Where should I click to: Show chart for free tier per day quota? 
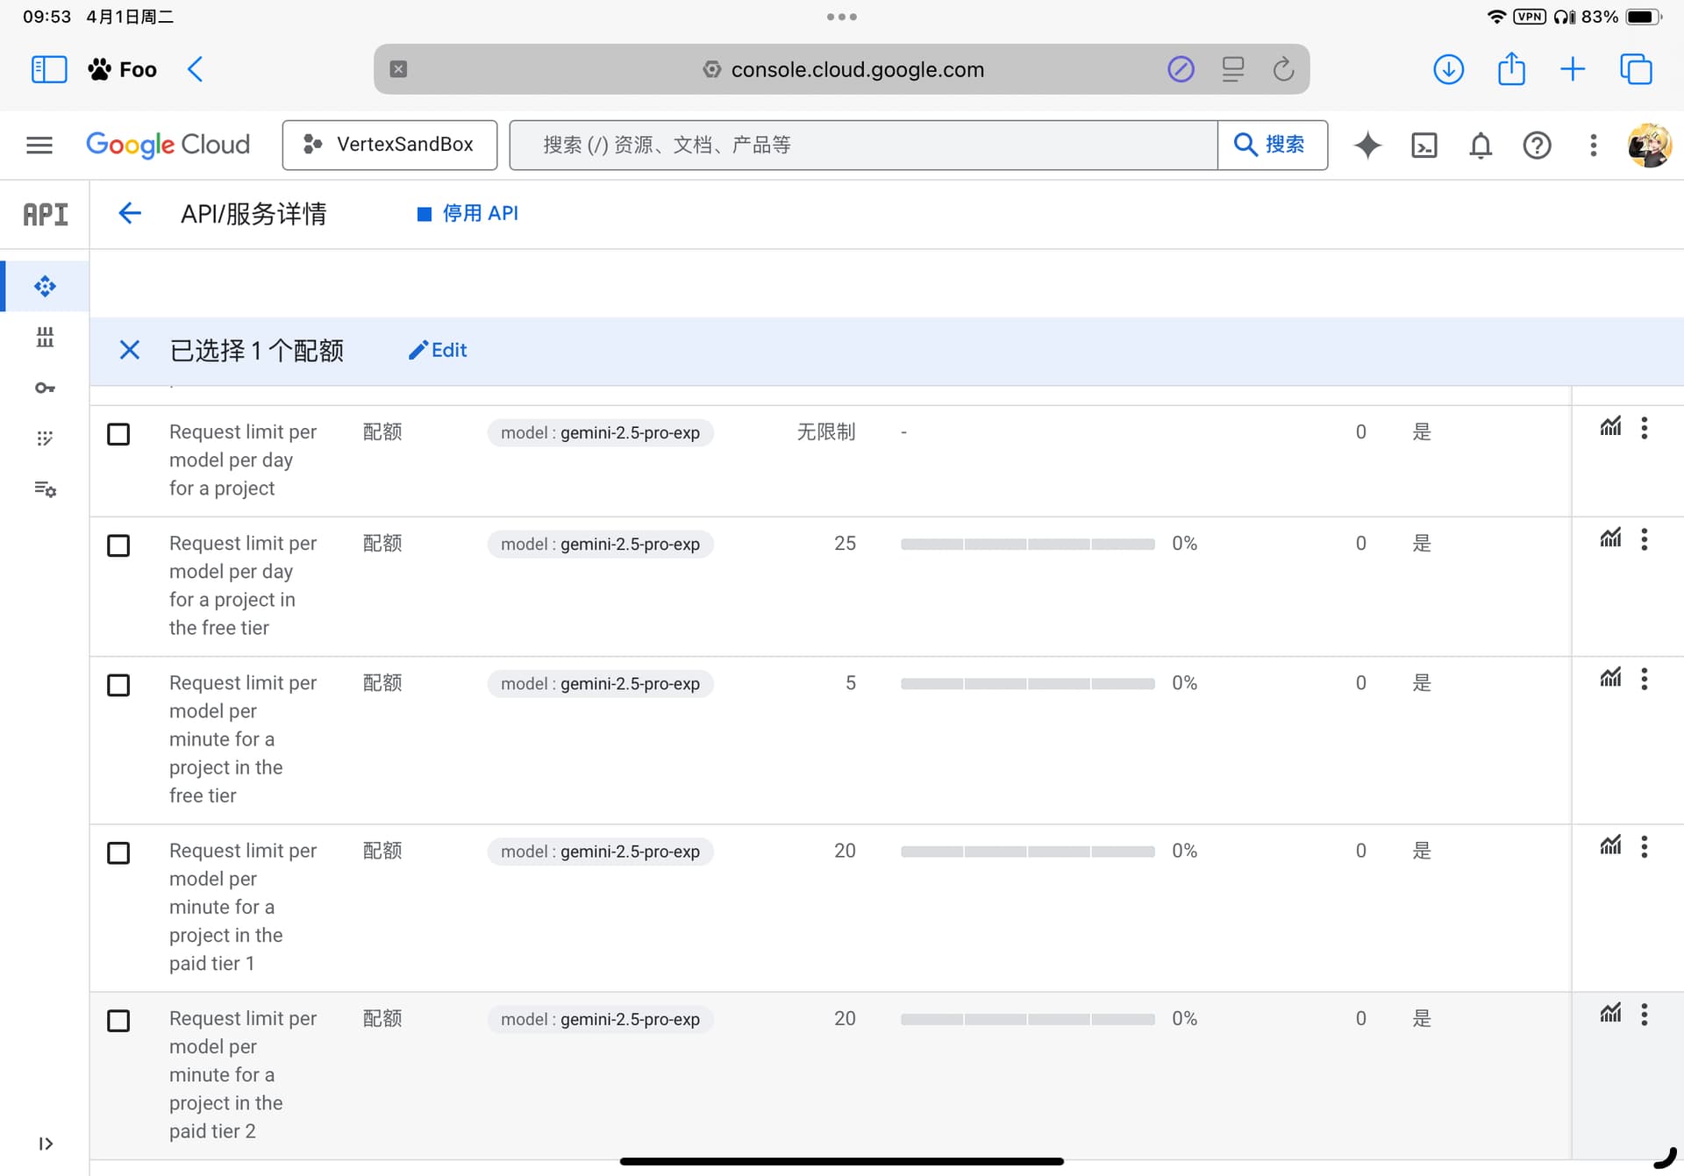click(1610, 538)
